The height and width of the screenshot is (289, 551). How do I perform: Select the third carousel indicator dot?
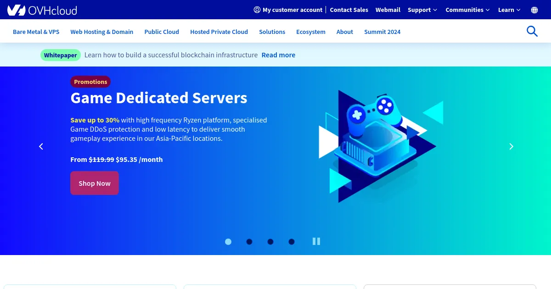pyautogui.click(x=270, y=241)
